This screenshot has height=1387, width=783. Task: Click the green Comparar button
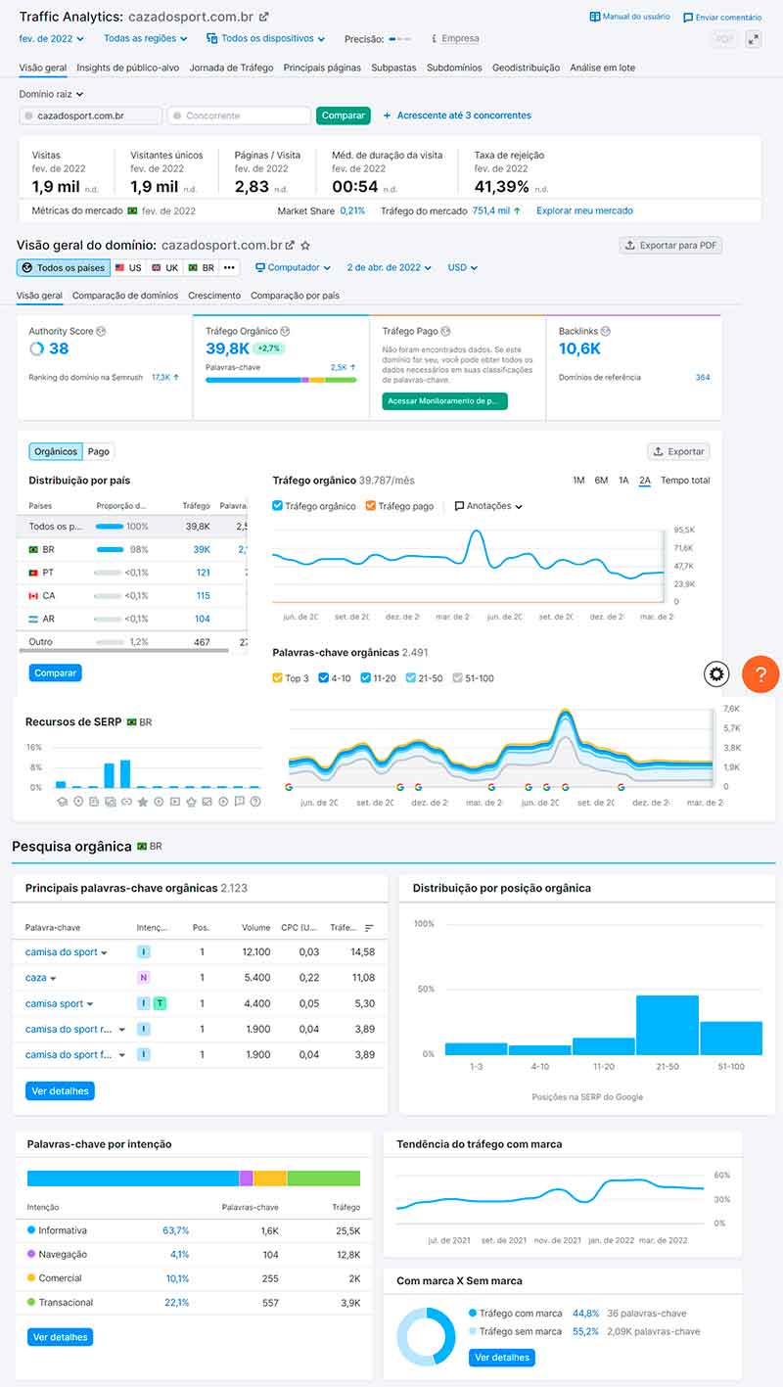344,116
